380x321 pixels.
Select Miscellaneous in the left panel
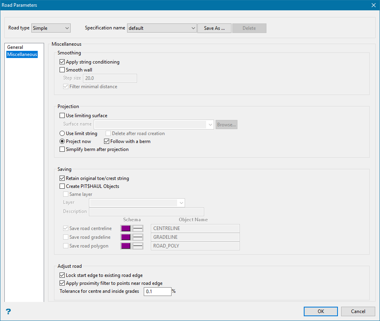tap(22, 54)
